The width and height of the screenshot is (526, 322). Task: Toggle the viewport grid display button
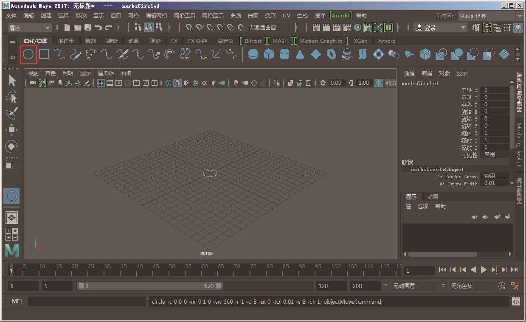(101, 83)
